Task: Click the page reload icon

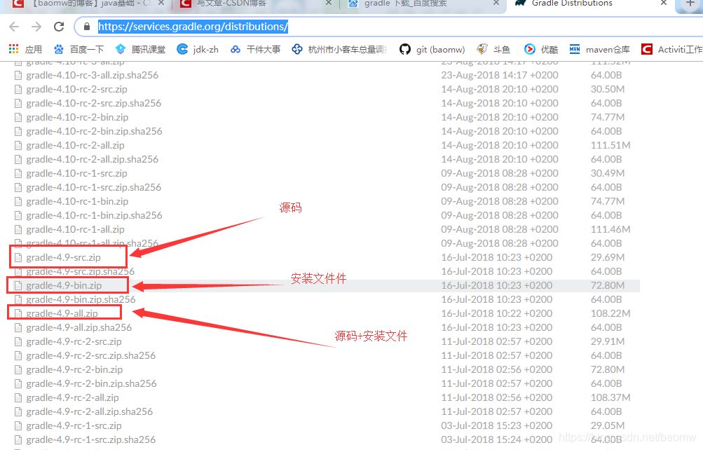Action: tap(60, 27)
